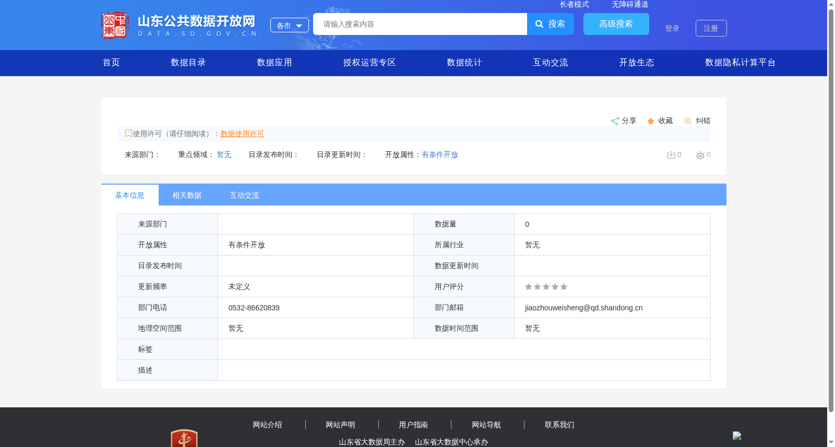Click the 高级搜索 advanced search button
835x447 pixels.
pyautogui.click(x=616, y=24)
